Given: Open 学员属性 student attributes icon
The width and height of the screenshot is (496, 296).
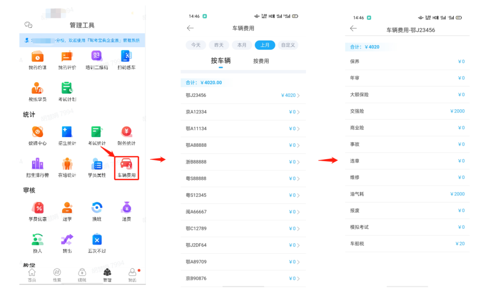Looking at the screenshot, I should tap(96, 164).
